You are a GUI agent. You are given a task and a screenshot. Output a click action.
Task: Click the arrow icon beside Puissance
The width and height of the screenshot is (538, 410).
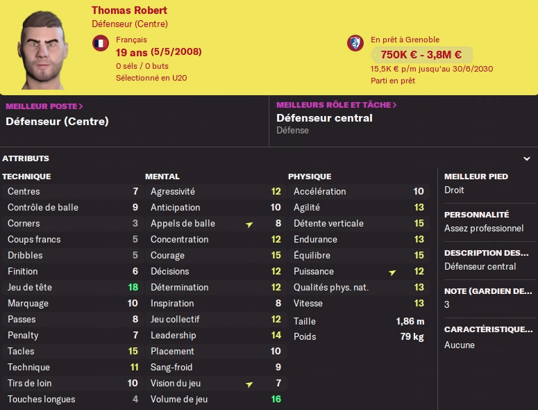pyautogui.click(x=392, y=272)
